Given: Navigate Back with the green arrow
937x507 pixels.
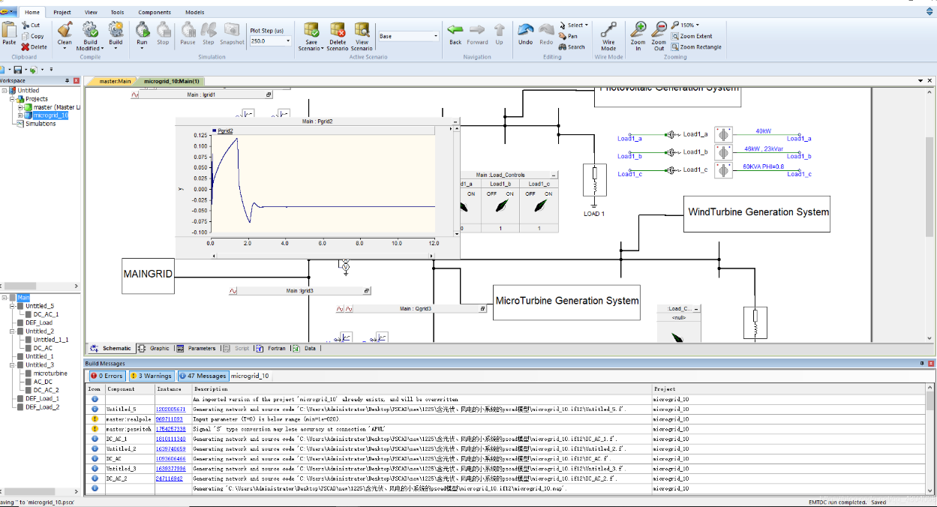Looking at the screenshot, I should pos(455,29).
